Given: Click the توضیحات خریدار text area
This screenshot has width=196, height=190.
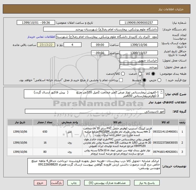Looking at the screenshot, I should tap(94, 166).
